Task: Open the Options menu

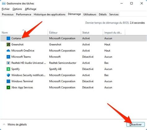Action: [x=17, y=9]
